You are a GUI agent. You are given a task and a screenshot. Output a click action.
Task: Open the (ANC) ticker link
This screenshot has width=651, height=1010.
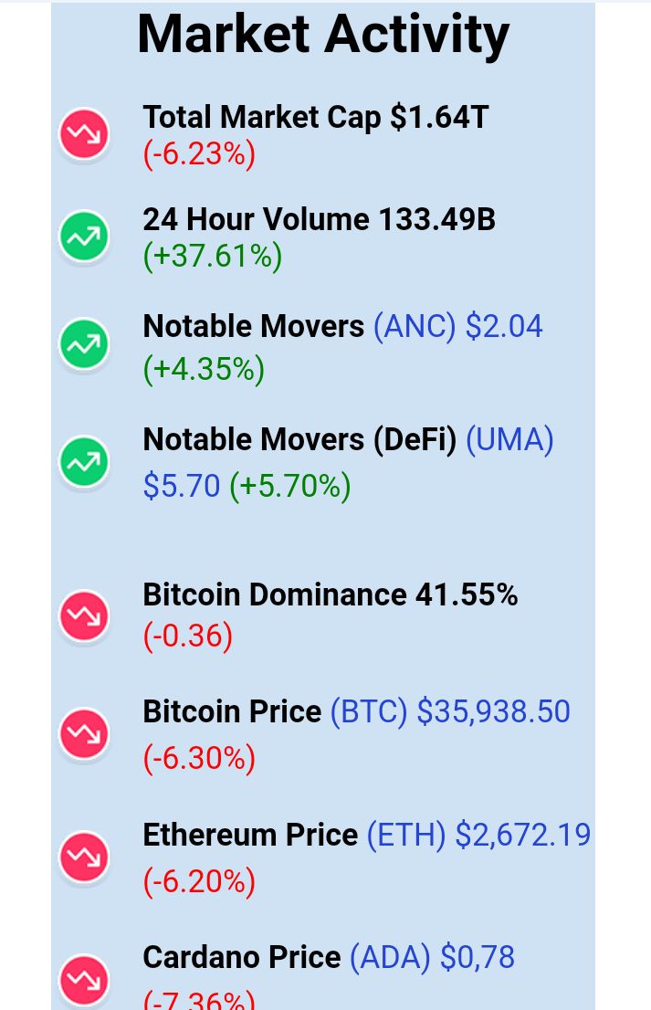415,327
